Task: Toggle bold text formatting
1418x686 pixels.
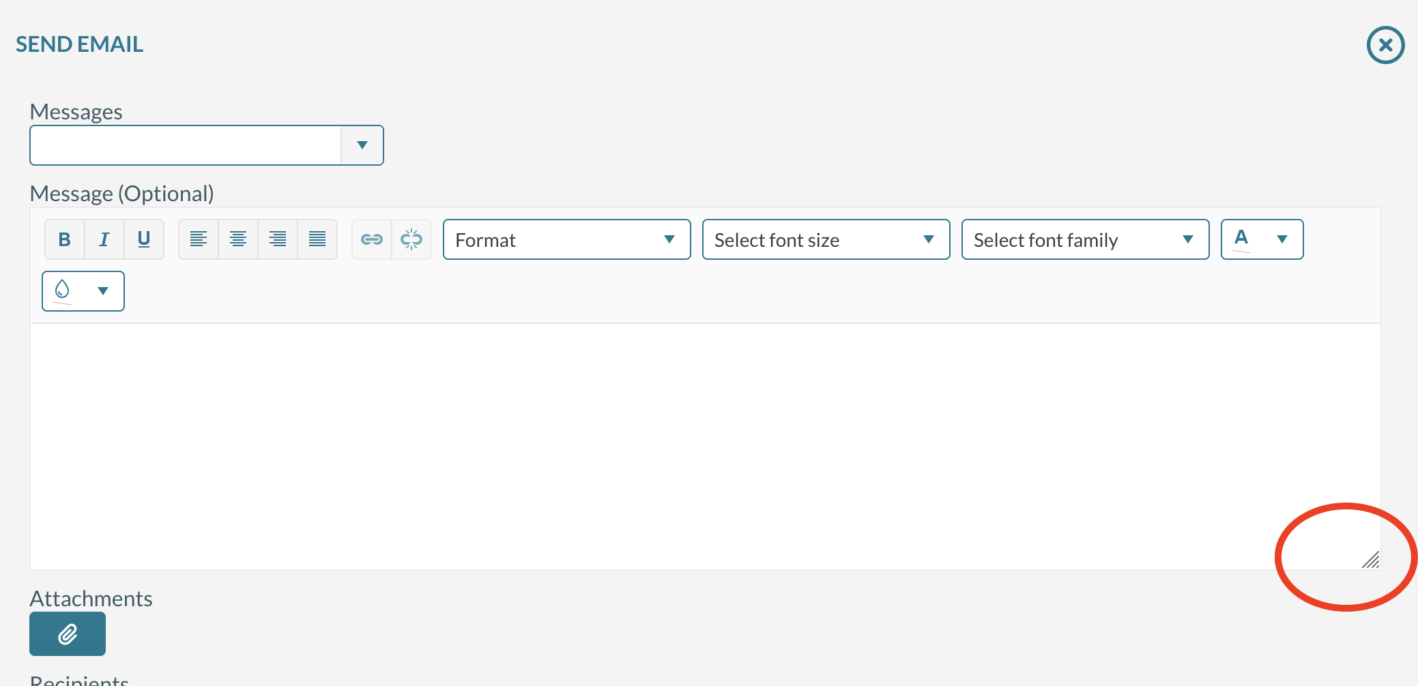Action: (x=65, y=239)
